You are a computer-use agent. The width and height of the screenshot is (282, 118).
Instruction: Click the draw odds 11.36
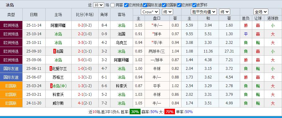point(208,51)
